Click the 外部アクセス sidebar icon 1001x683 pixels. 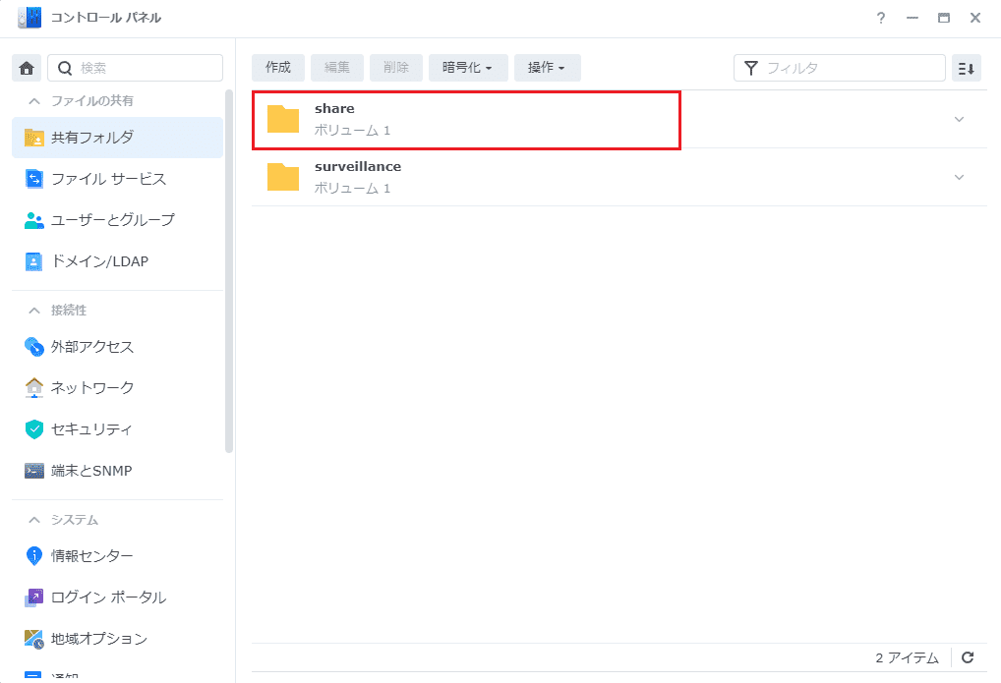click(33, 347)
